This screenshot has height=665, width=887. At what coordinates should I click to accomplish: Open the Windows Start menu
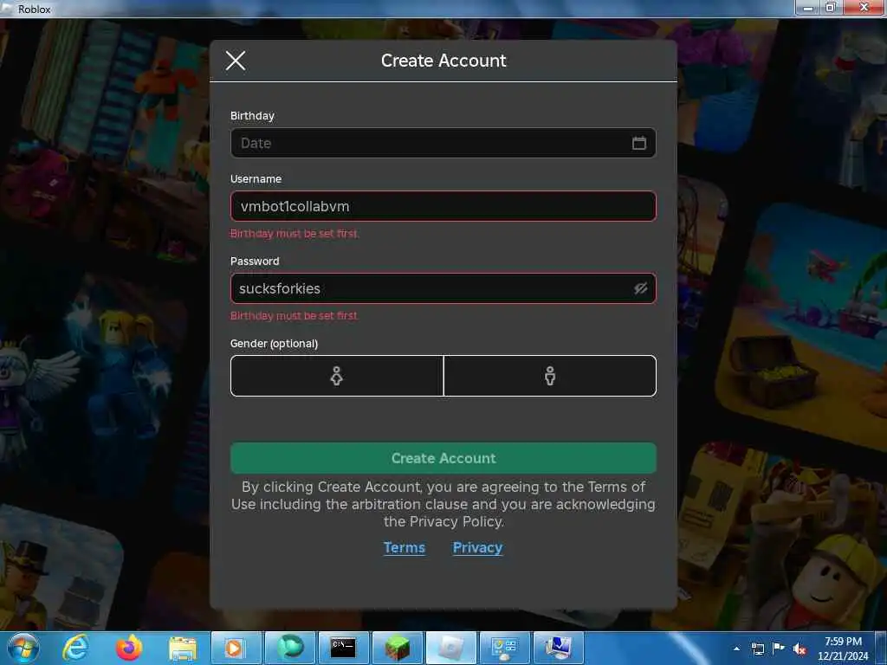point(23,648)
